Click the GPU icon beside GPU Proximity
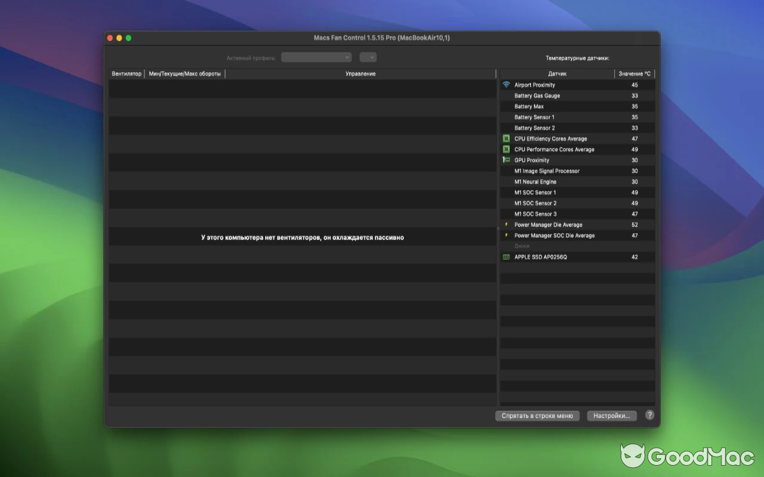This screenshot has width=764, height=477. [x=507, y=160]
